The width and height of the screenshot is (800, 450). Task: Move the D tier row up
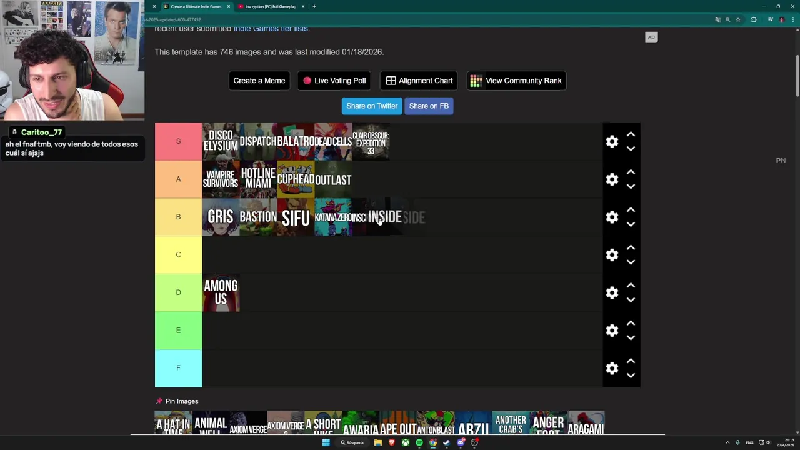631,285
